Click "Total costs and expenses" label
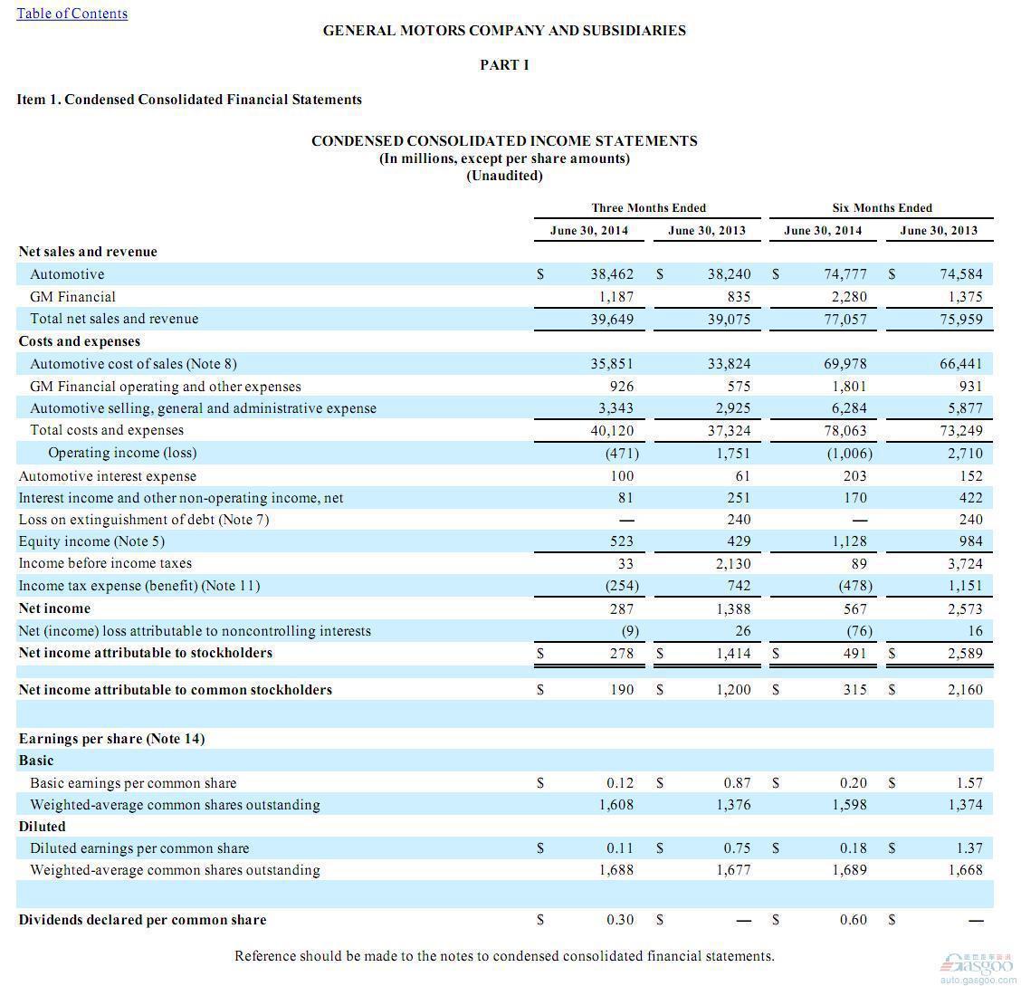This screenshot has height=986, width=1021. coord(107,430)
